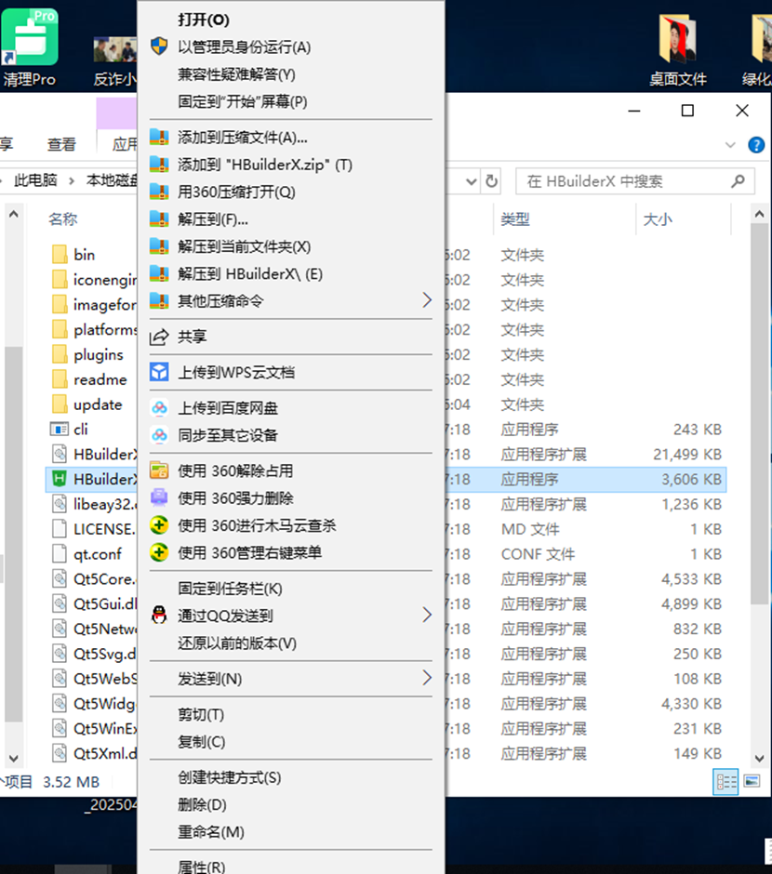This screenshot has width=772, height=874.
Task: Click the 360 icon beside 木马云查杀
Action: pyautogui.click(x=159, y=525)
